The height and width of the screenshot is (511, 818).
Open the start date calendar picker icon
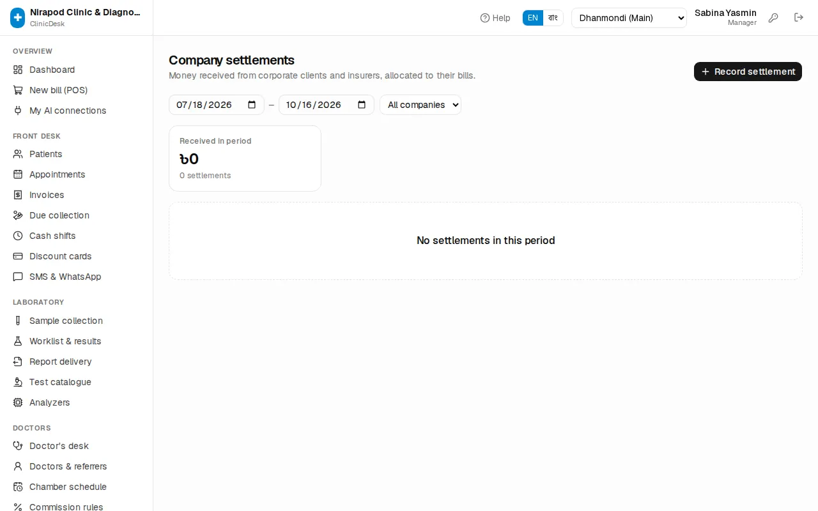(x=252, y=105)
